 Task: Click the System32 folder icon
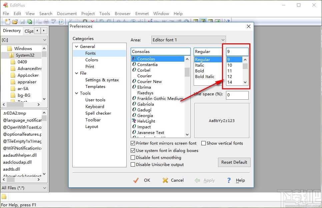(11, 55)
